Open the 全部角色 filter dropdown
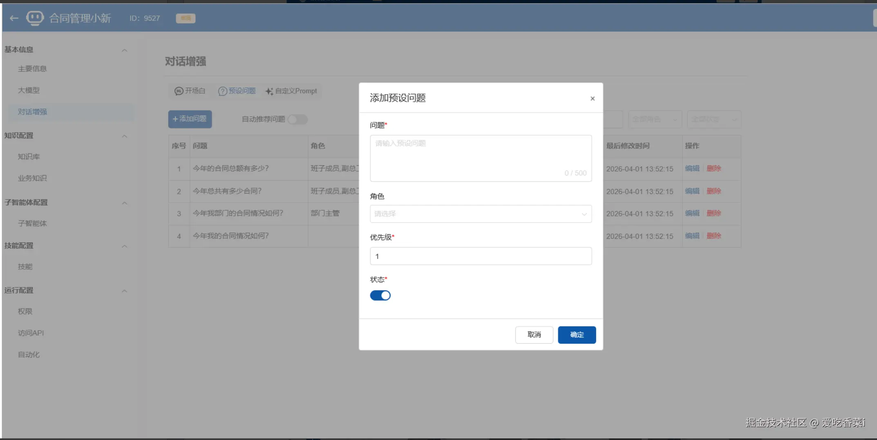The width and height of the screenshot is (877, 440). [x=654, y=119]
